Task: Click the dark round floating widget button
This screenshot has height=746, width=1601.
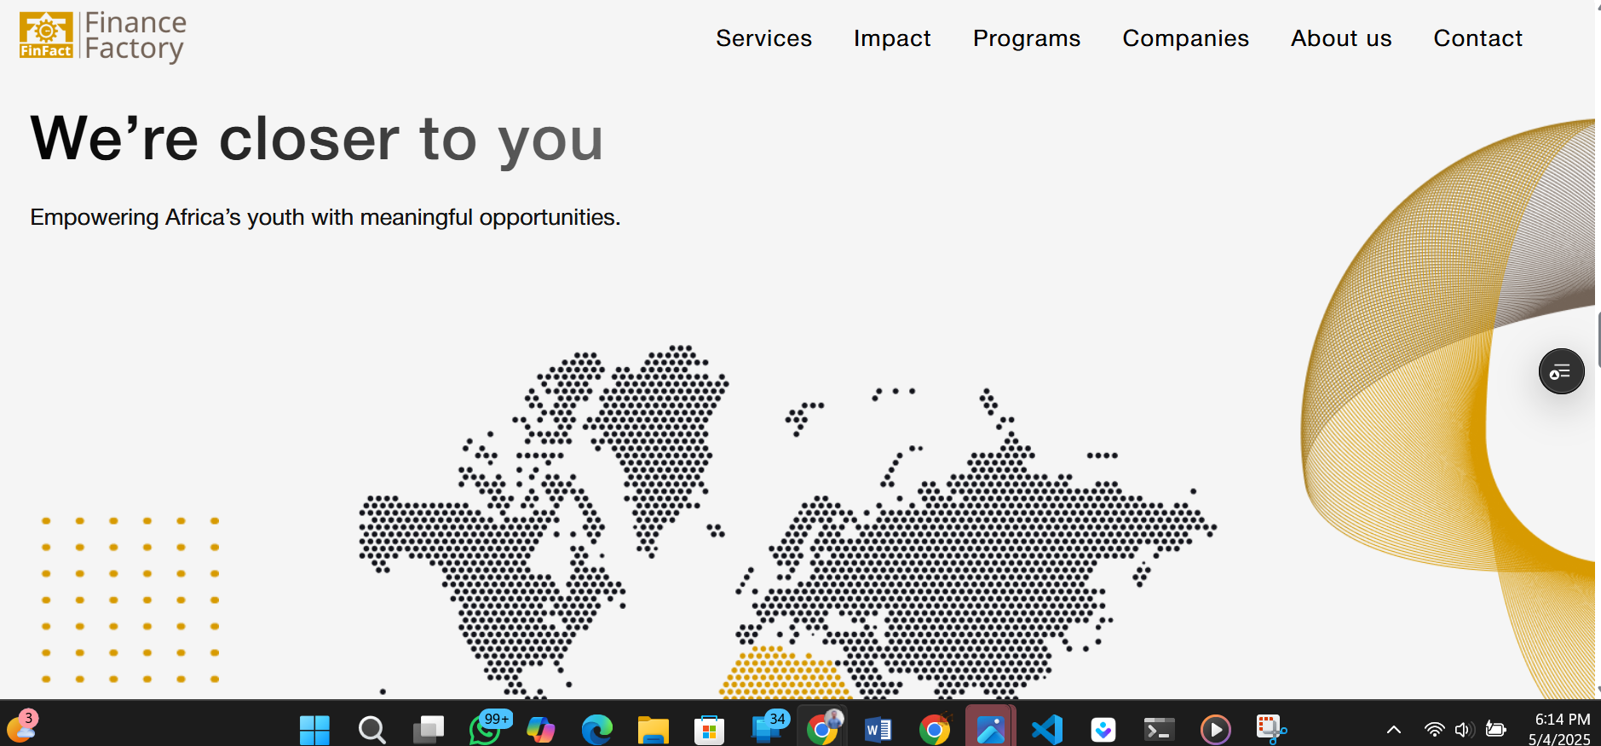Action: (1561, 372)
